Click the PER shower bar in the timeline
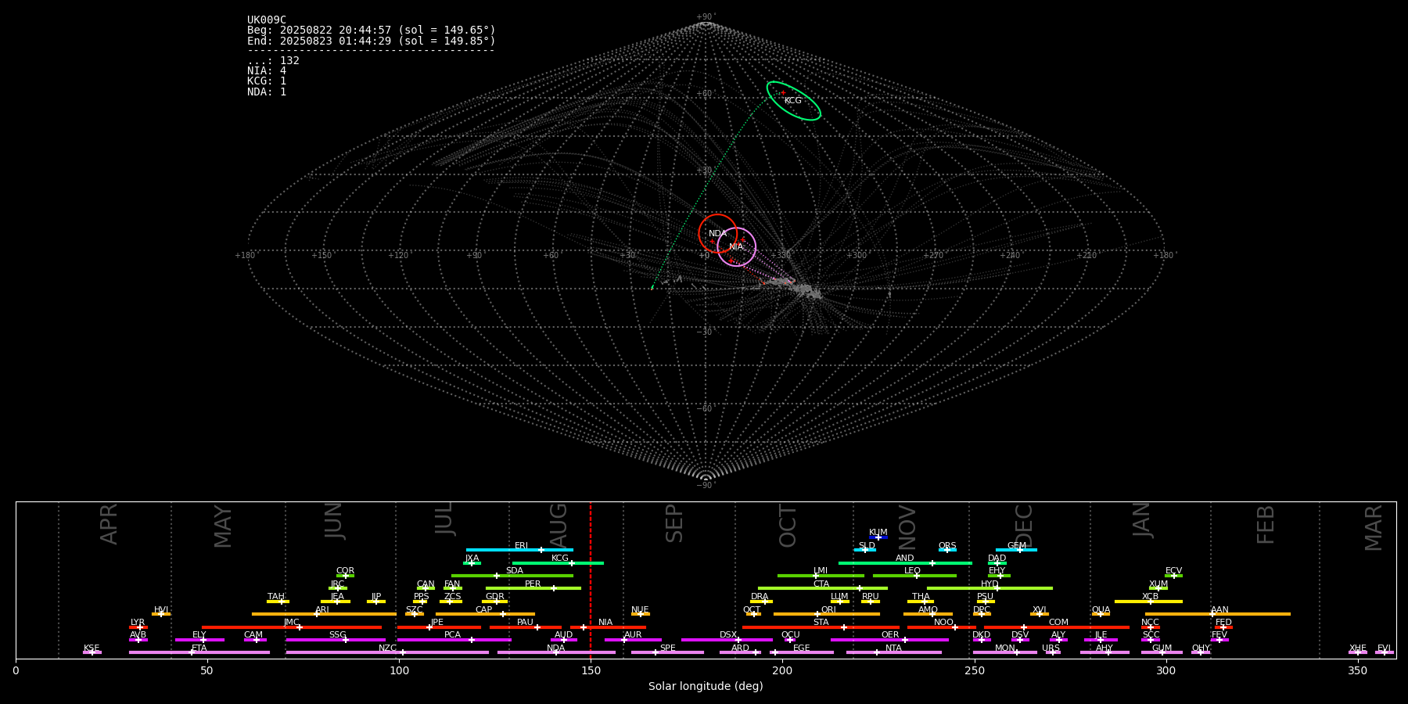 click(x=533, y=588)
